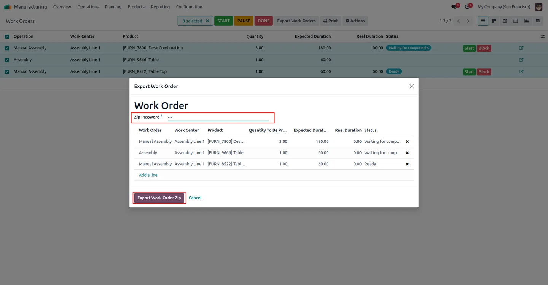Start the Desk Combination work order

click(x=469, y=48)
